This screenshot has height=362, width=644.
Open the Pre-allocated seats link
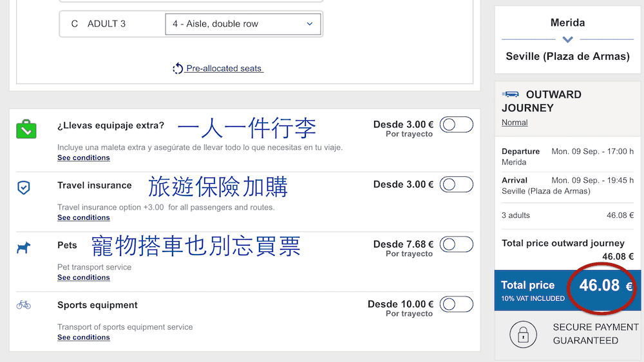(224, 68)
